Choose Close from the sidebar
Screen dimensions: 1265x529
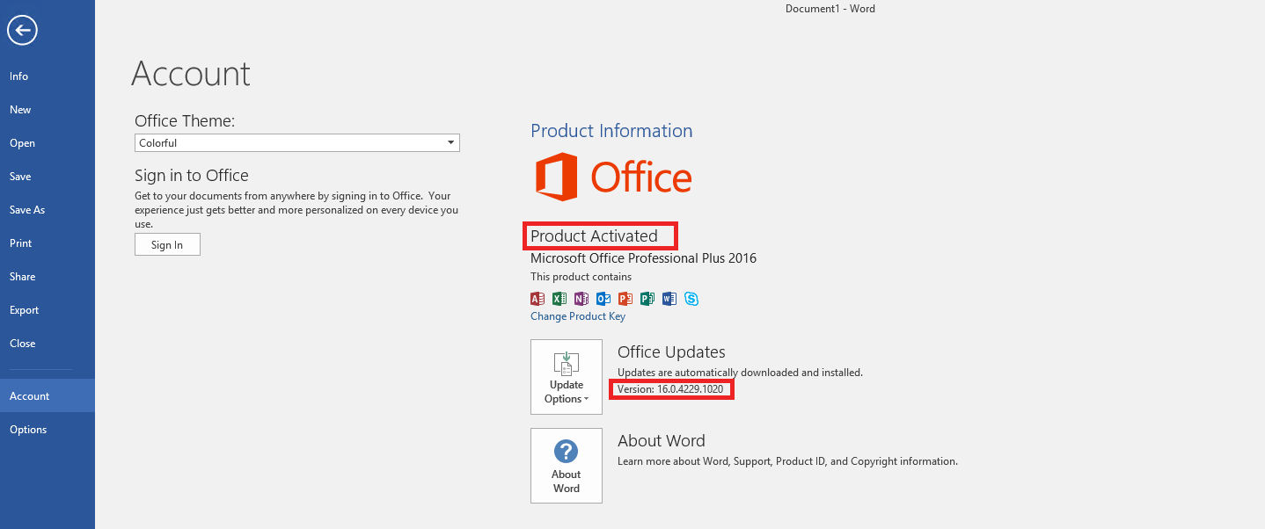coord(48,344)
